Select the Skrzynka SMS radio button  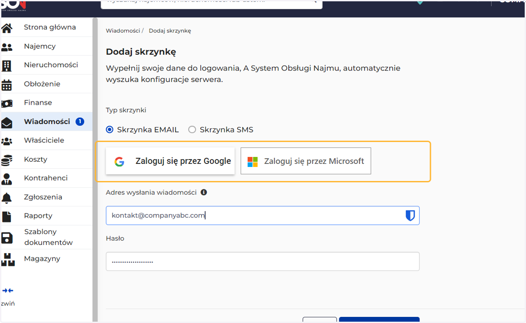click(192, 130)
